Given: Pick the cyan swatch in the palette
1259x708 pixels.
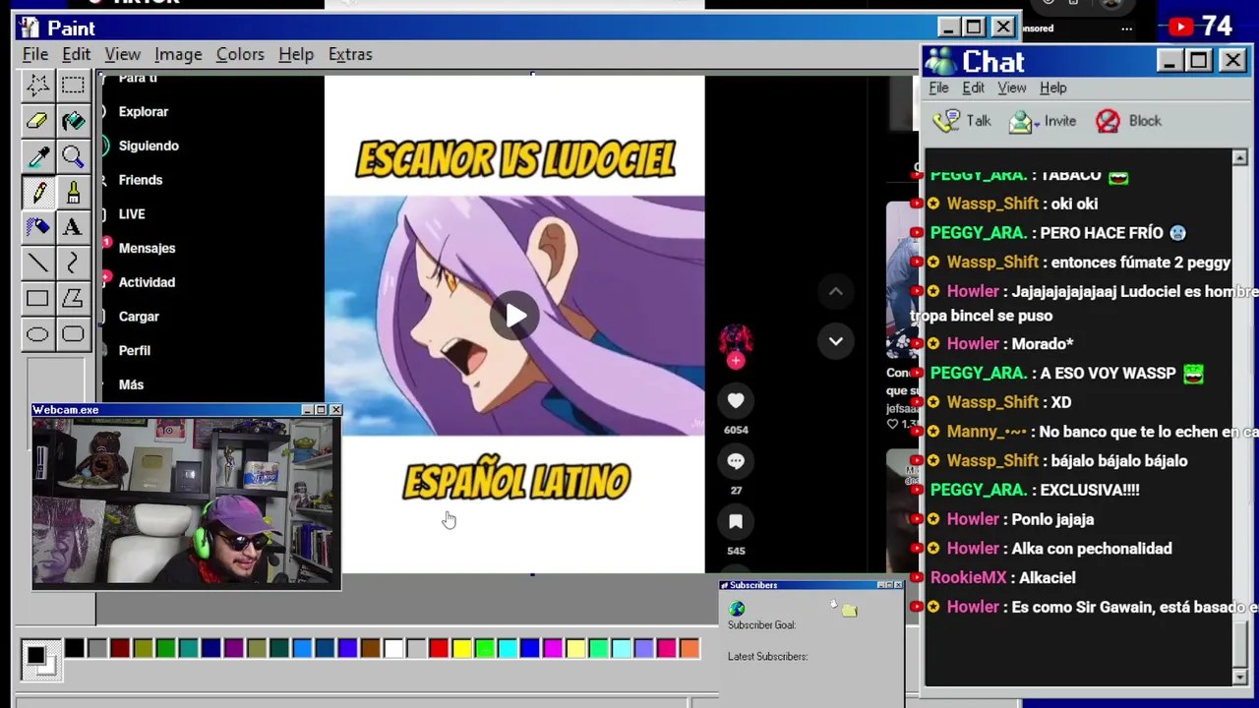Looking at the screenshot, I should [x=508, y=648].
